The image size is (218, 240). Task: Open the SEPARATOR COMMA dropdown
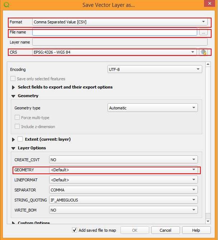123,190
